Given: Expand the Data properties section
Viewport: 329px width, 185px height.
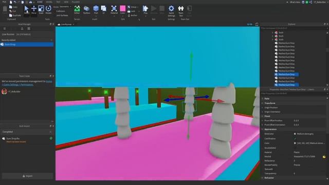Looking at the screenshot, I should [263, 99].
